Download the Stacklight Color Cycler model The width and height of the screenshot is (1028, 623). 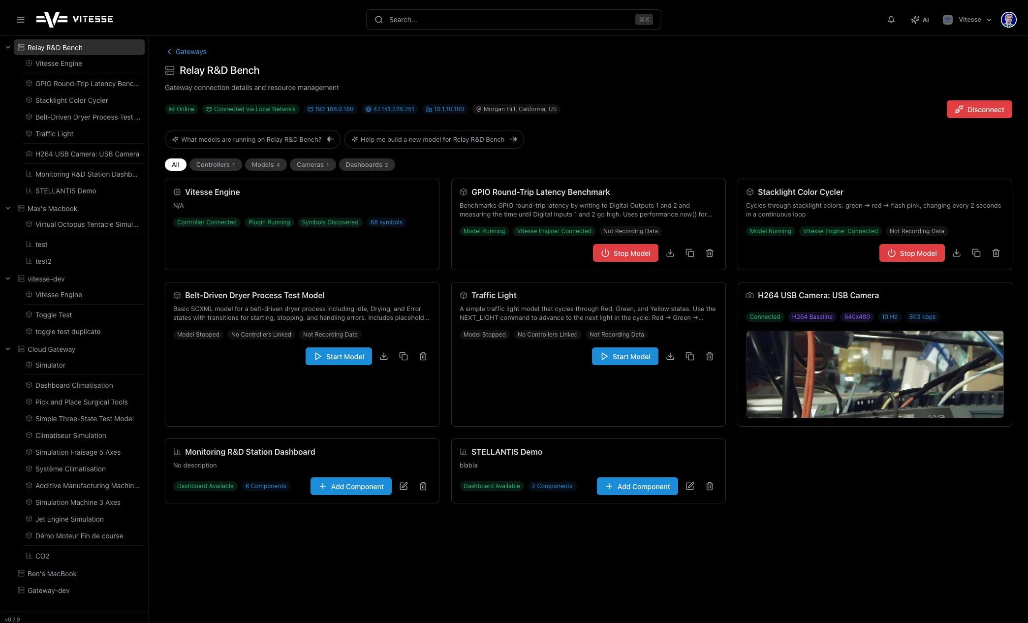point(957,253)
